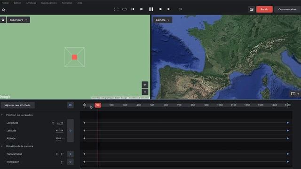Toggle loop playback
This screenshot has height=169, width=301.
(124, 9)
